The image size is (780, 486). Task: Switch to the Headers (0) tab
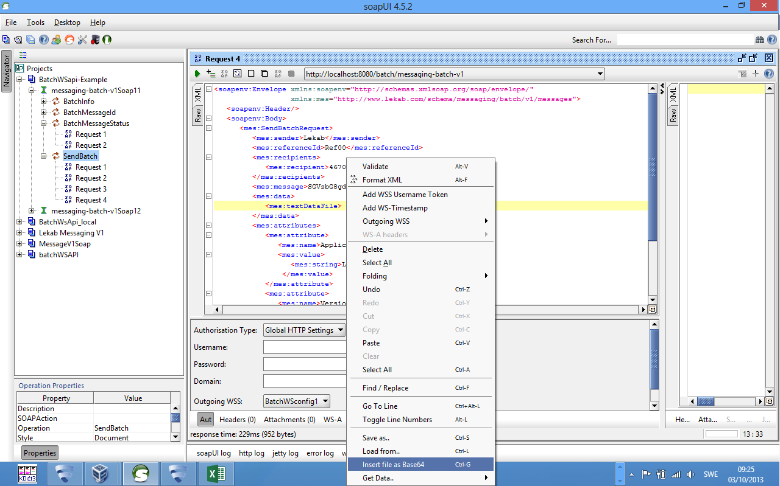pos(238,420)
